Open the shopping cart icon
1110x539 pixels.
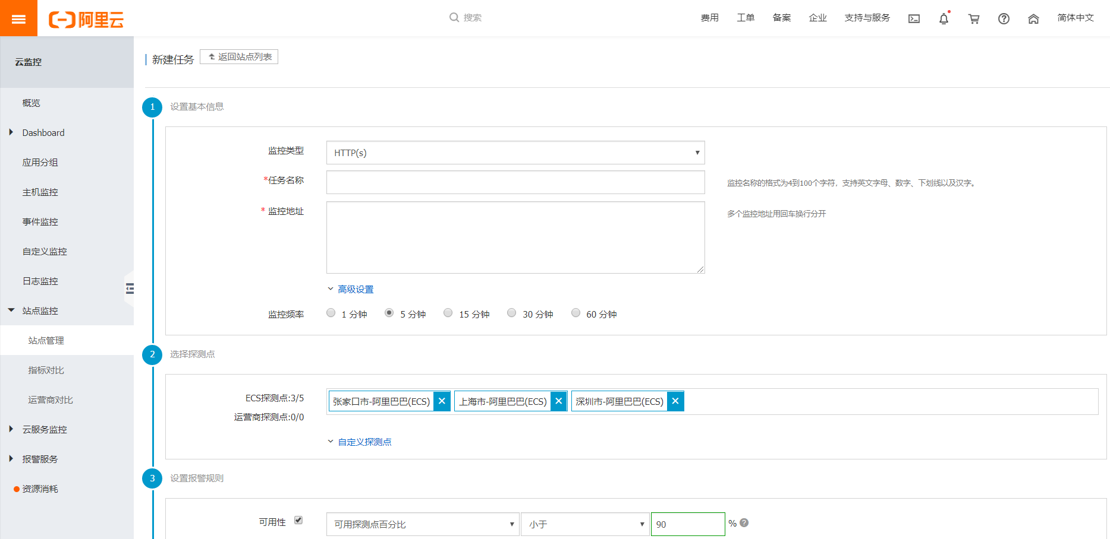click(x=974, y=18)
